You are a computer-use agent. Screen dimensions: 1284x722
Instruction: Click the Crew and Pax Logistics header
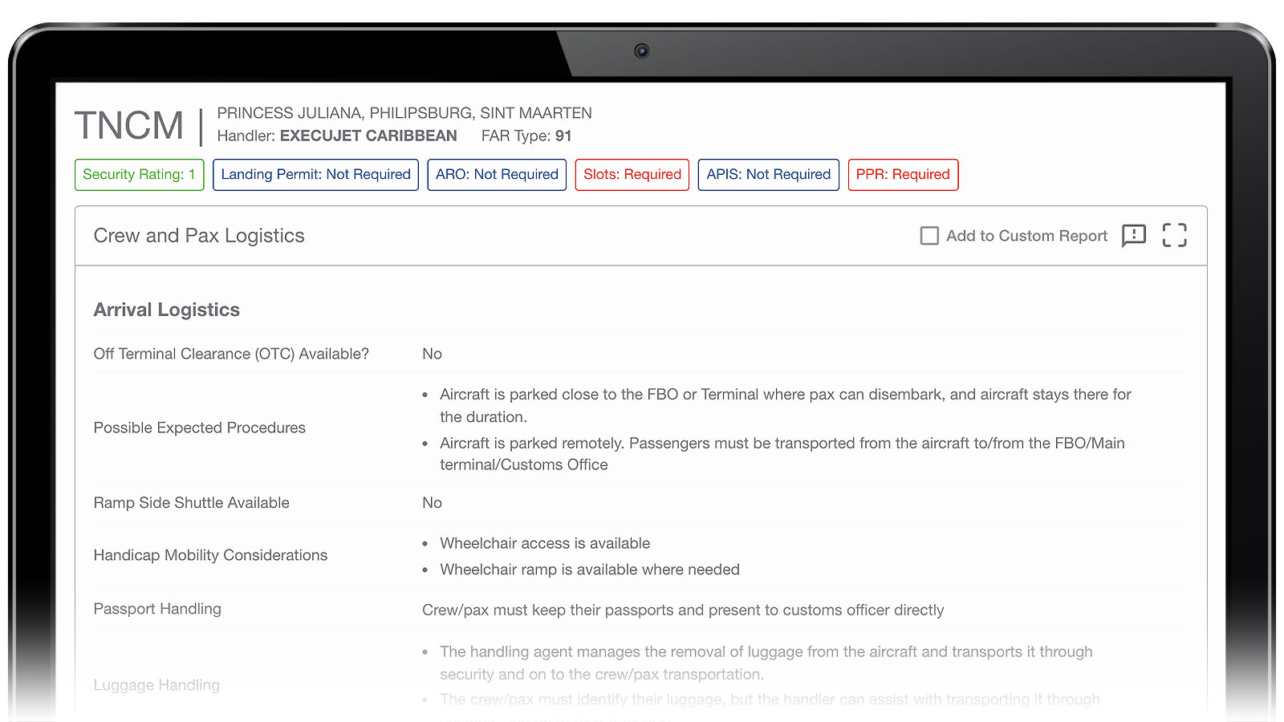199,236
